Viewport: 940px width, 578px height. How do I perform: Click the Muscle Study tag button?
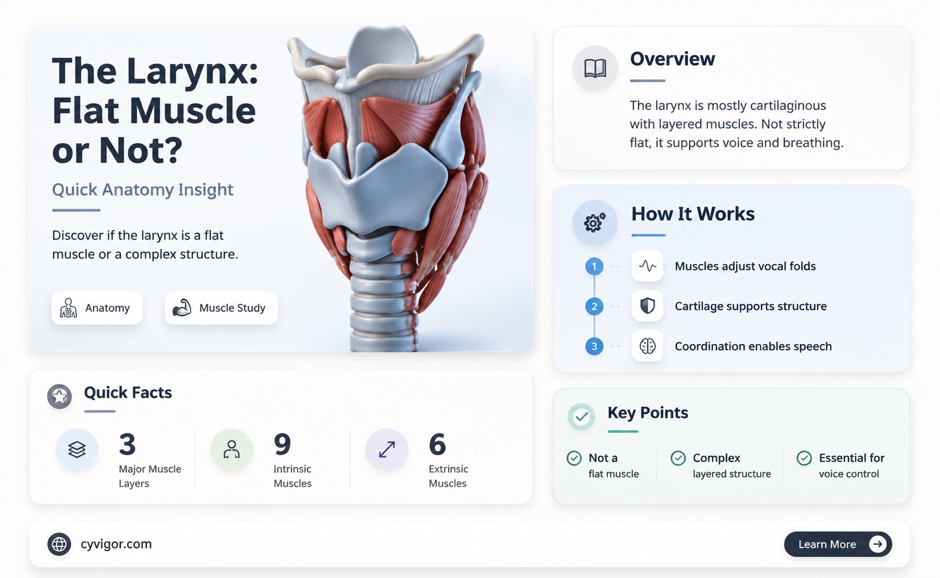[221, 308]
